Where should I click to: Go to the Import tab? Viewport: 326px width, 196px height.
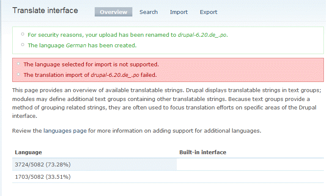click(179, 12)
